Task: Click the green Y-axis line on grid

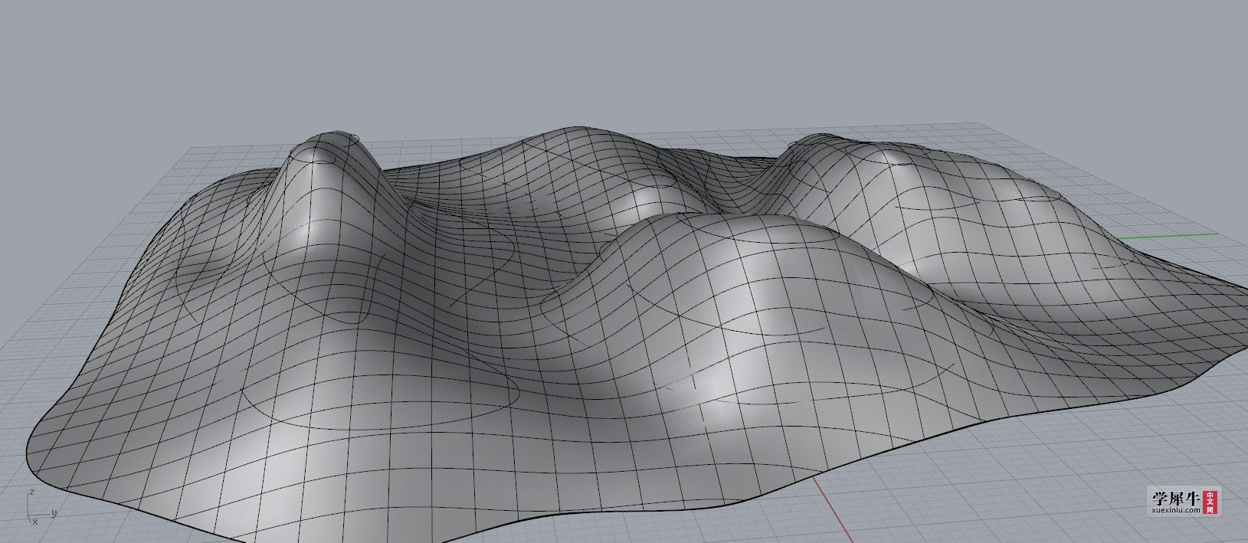Action: pyautogui.click(x=1166, y=236)
